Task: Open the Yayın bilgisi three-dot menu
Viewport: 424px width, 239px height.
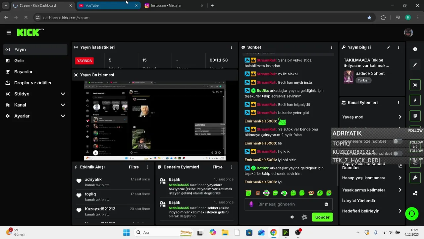Action: click(398, 47)
